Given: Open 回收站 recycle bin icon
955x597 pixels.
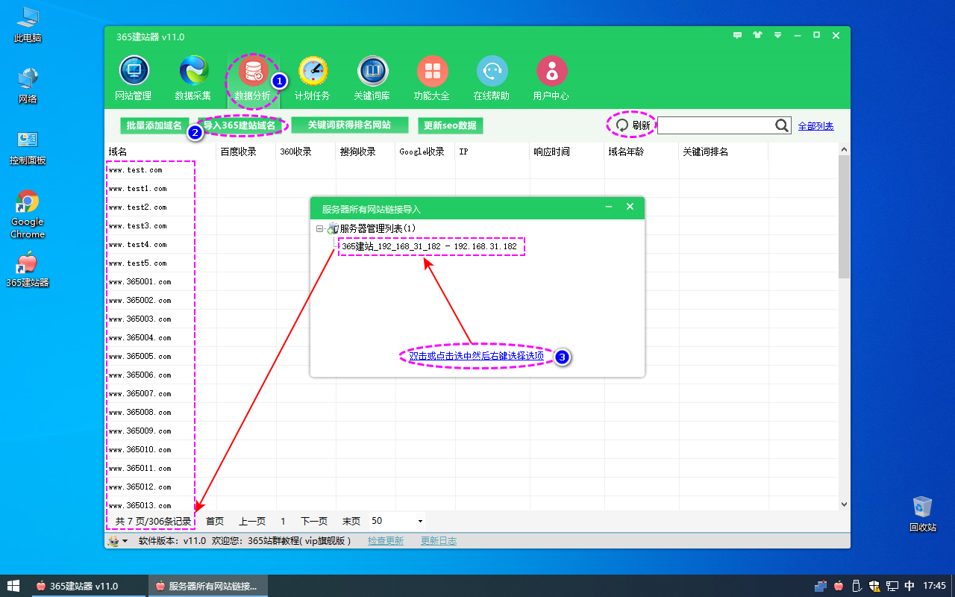Looking at the screenshot, I should (923, 513).
